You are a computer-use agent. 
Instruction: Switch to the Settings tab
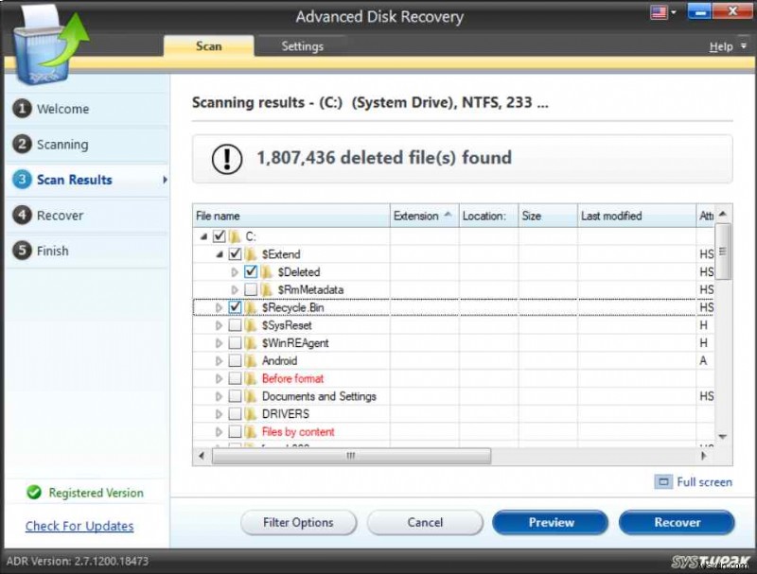(304, 44)
